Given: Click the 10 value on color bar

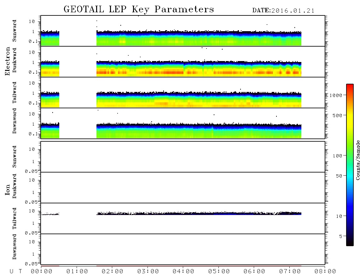Looking at the screenshot, I should point(339,216).
